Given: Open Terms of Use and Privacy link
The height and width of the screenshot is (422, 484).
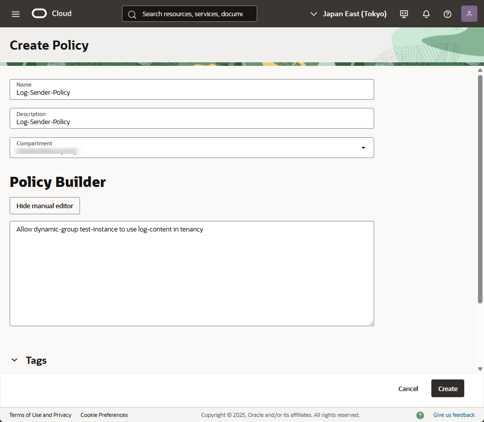Looking at the screenshot, I should coord(41,415).
